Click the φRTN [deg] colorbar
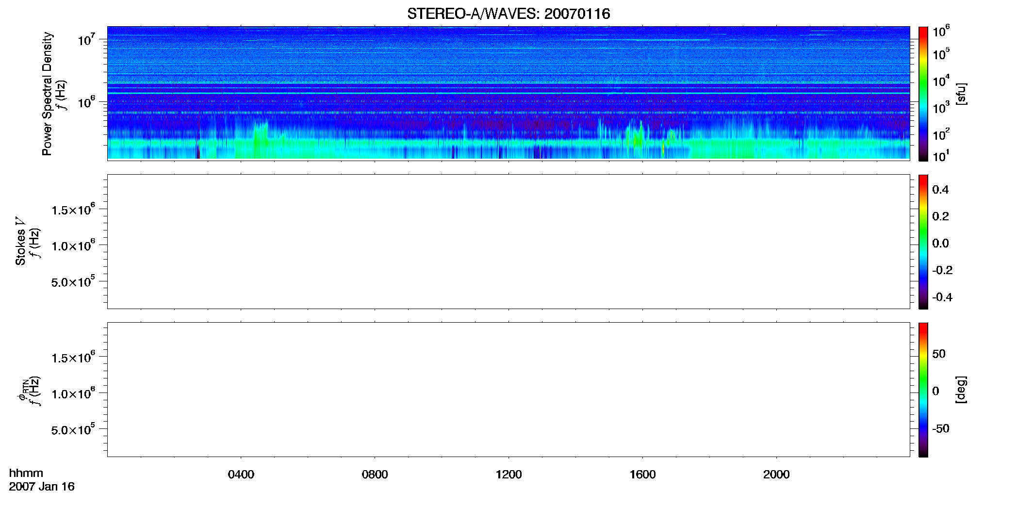Screen dimensions: 1017x524 923,390
